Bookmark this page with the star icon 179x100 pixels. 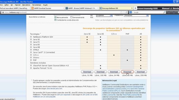[x=121, y=12]
